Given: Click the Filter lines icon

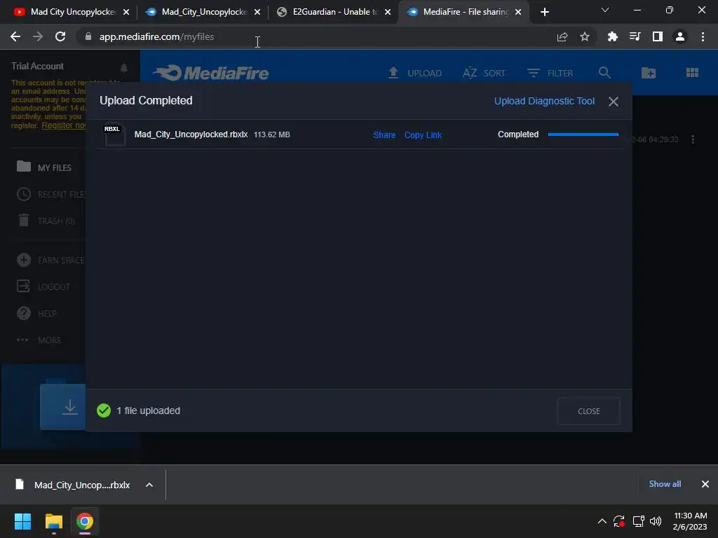Looking at the screenshot, I should (x=533, y=73).
